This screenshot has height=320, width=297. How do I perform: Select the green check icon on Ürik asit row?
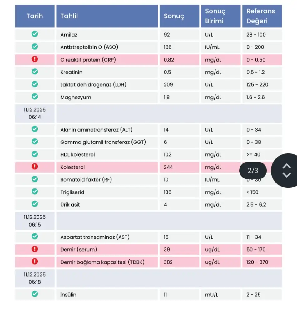tap(35, 204)
